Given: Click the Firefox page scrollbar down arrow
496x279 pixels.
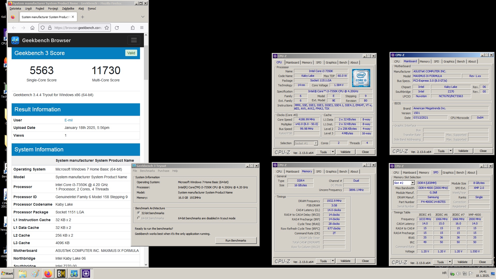Looking at the screenshot, I should click(146, 265).
